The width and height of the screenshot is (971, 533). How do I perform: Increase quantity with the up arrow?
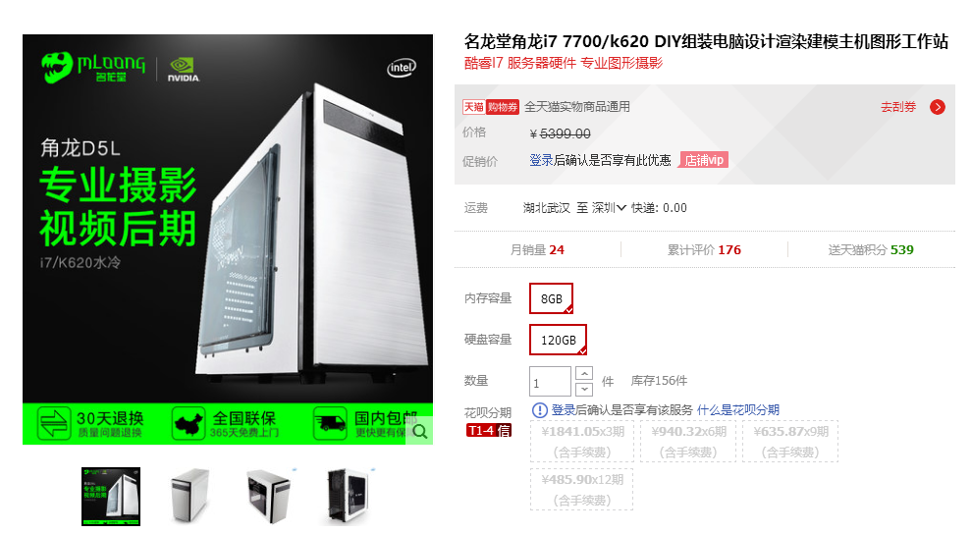[x=584, y=373]
